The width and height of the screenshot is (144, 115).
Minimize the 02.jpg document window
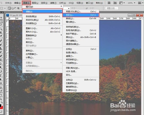click(x=130, y=15)
